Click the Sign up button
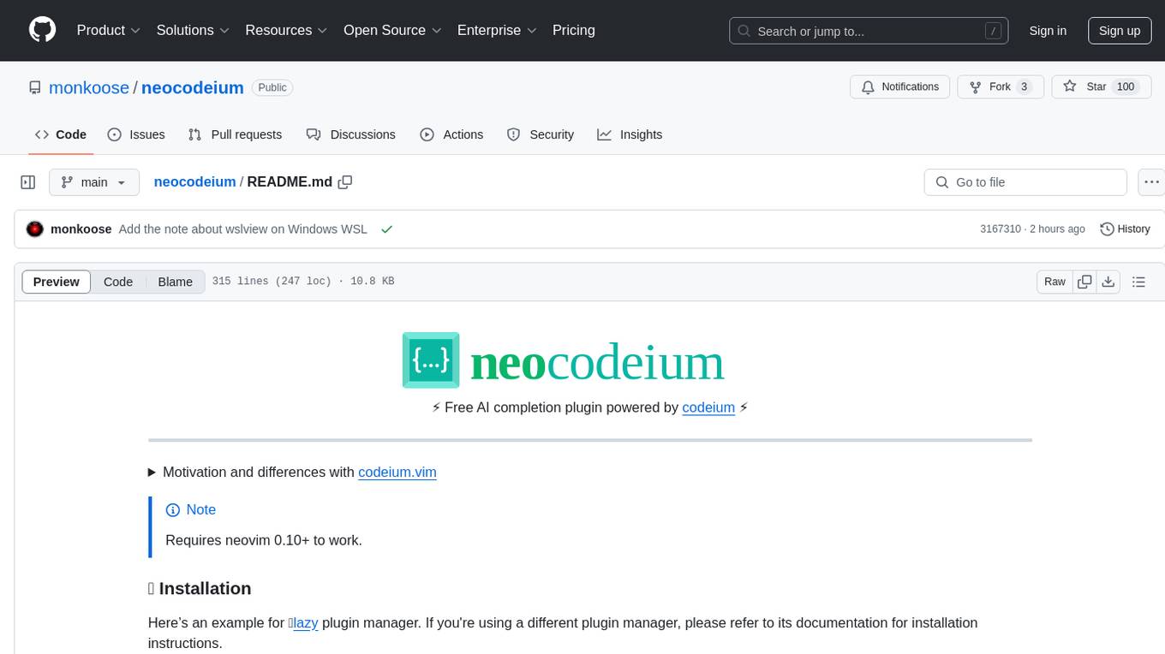 coord(1120,31)
